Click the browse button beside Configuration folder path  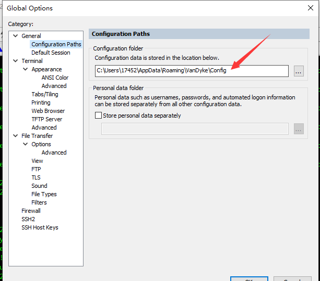point(299,71)
